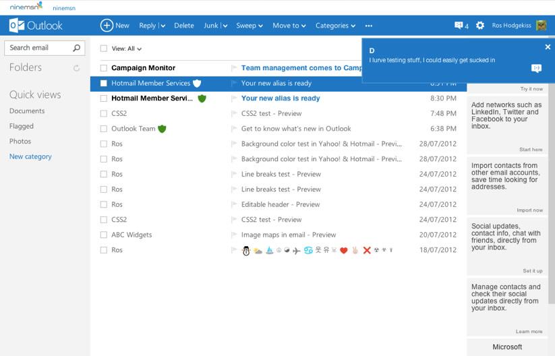Image resolution: width=555 pixels, height=356 pixels.
Task: Flag the Campaign Monitor email
Action: [234, 68]
